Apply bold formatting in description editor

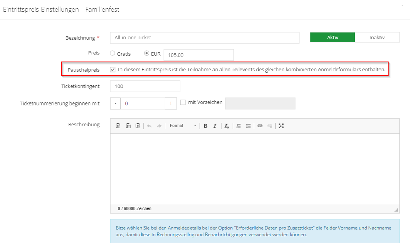tap(205, 126)
